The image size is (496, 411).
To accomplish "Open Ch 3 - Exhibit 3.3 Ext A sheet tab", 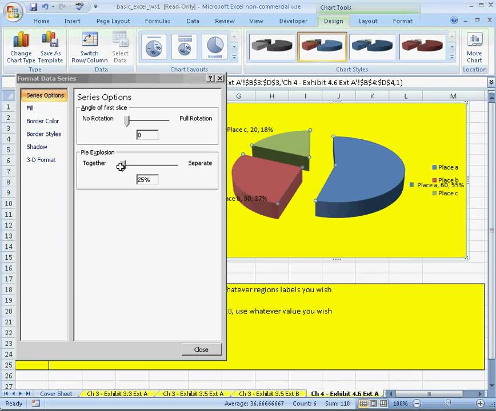I will 117,394.
